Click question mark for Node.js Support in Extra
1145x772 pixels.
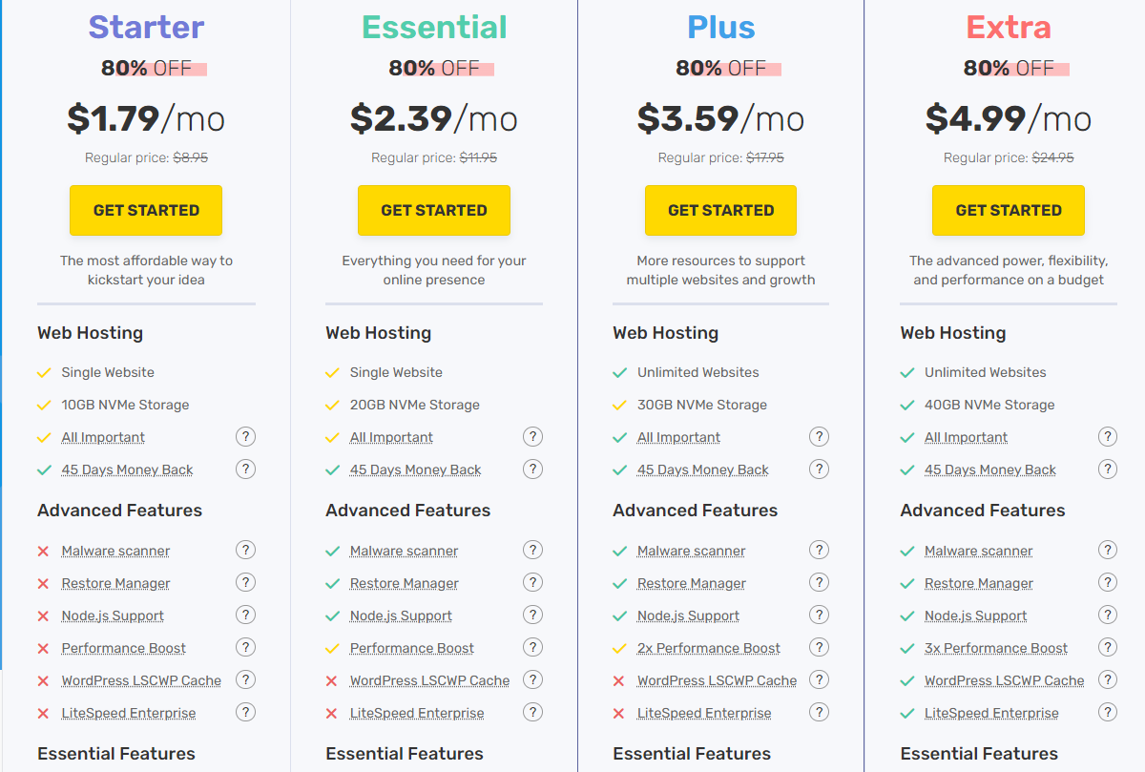(1108, 615)
